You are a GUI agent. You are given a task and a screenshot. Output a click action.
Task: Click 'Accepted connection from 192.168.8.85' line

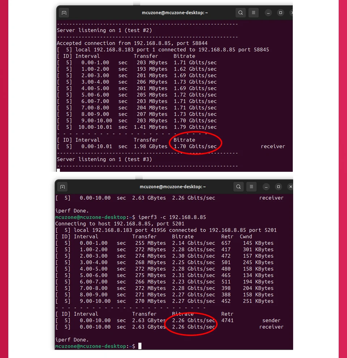(132, 43)
